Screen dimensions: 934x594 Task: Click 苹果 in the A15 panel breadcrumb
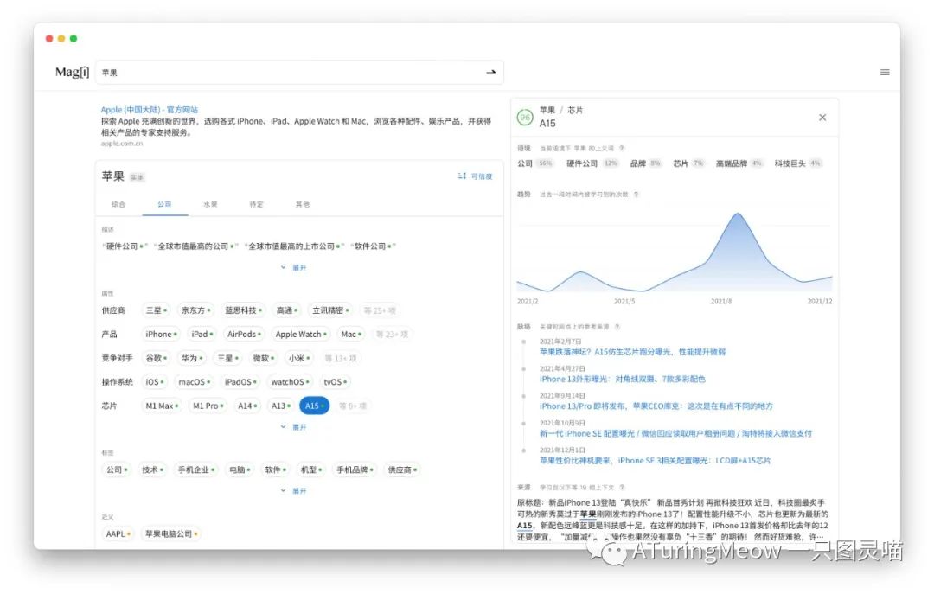point(547,110)
